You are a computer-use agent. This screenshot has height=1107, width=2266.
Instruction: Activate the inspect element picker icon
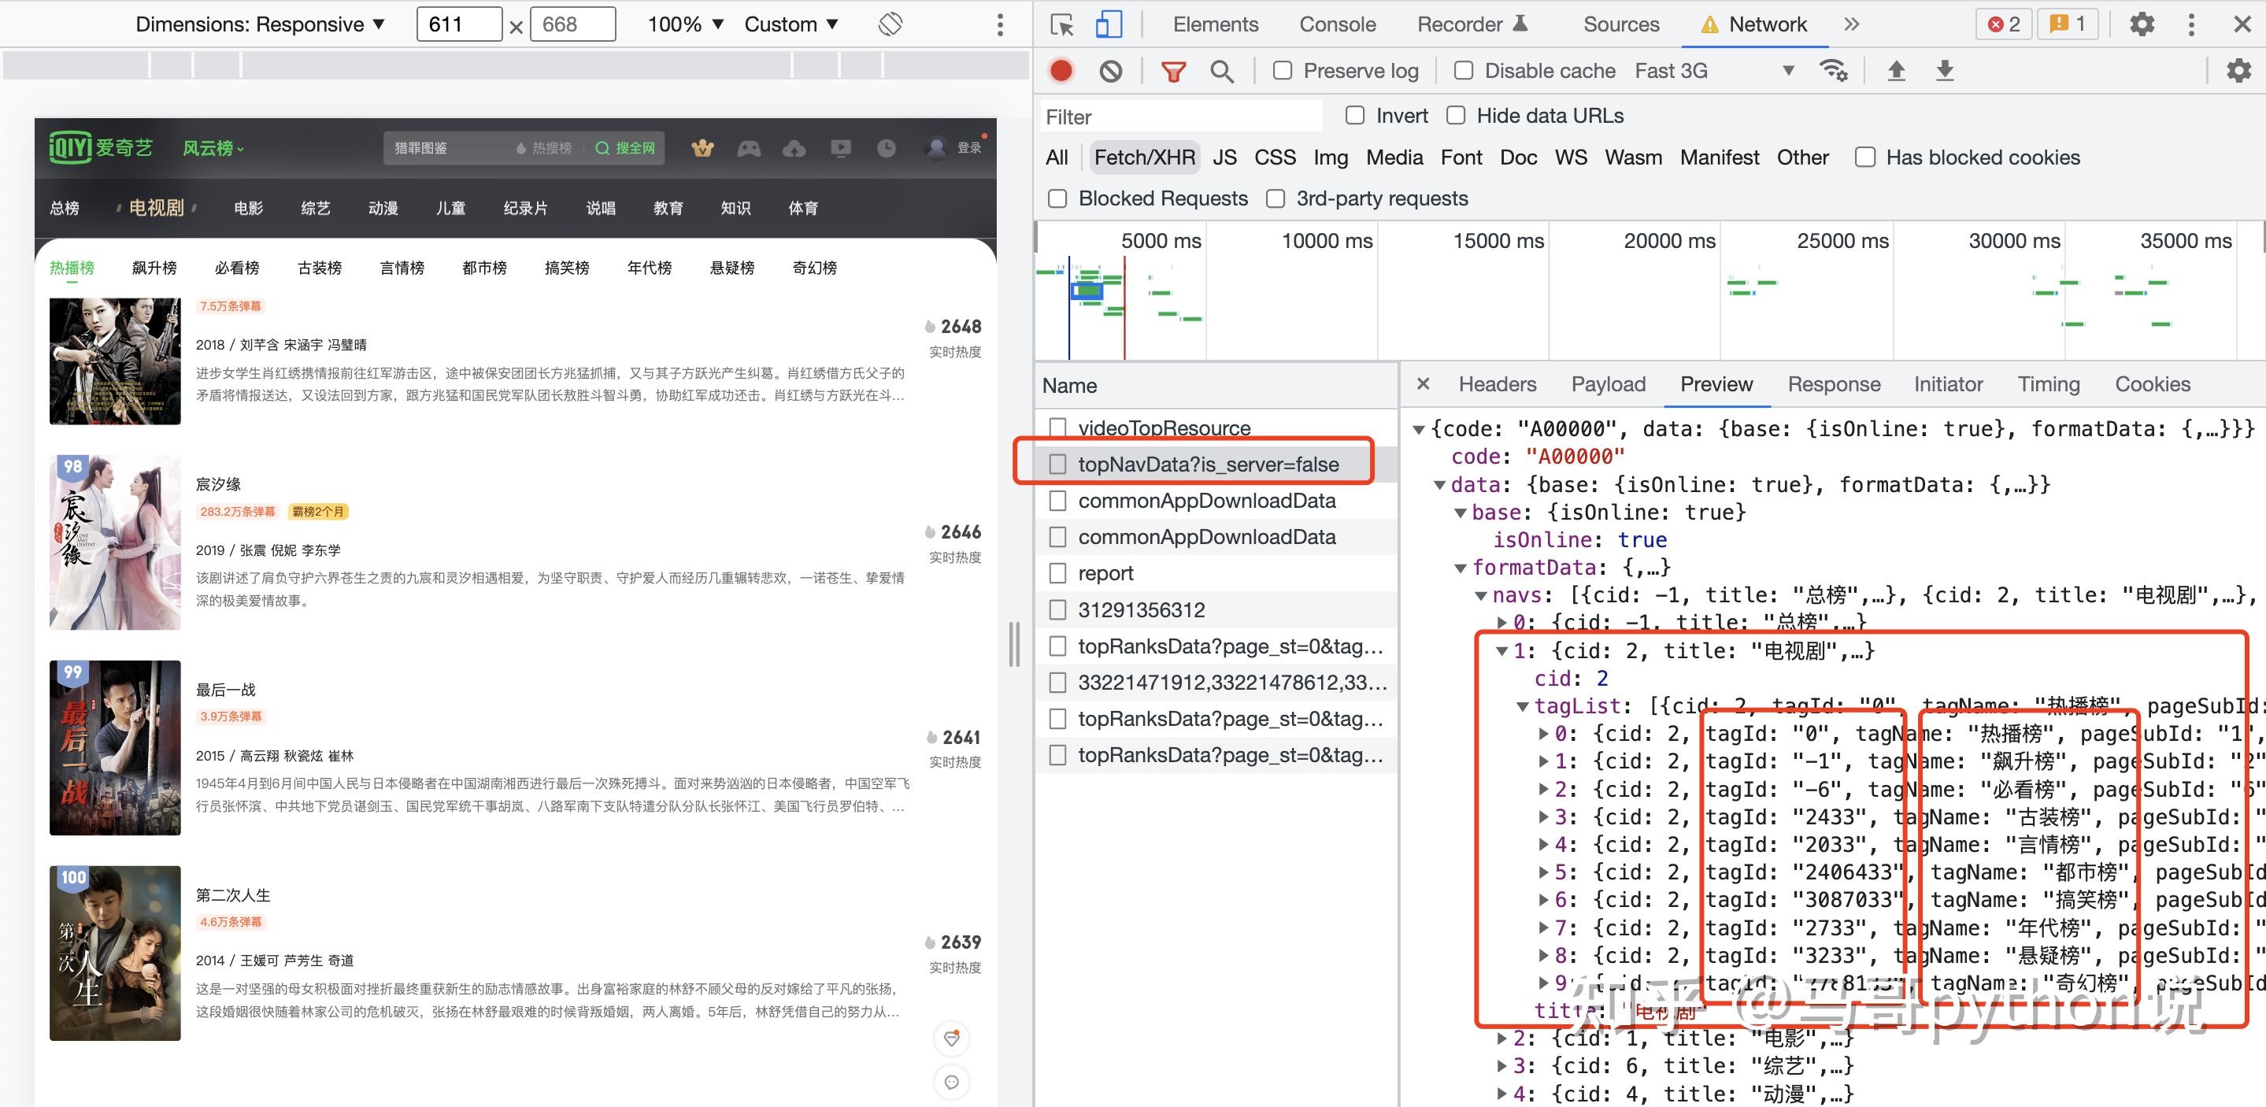pos(1063,24)
